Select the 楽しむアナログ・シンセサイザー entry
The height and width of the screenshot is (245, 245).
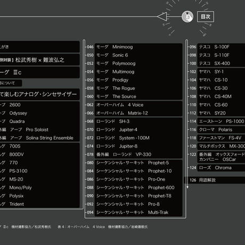(x=39, y=94)
